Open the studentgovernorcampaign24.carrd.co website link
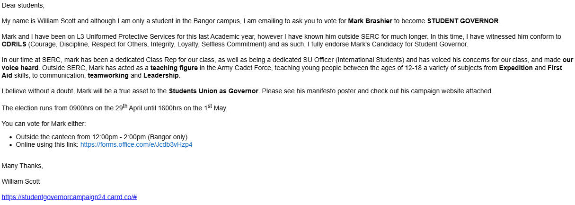This screenshot has width=575, height=205. click(69, 196)
